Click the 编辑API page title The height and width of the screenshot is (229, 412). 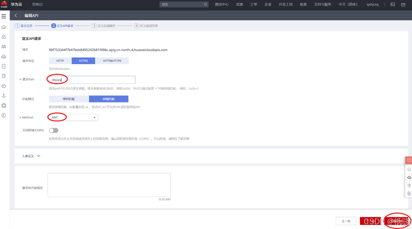[x=31, y=16]
